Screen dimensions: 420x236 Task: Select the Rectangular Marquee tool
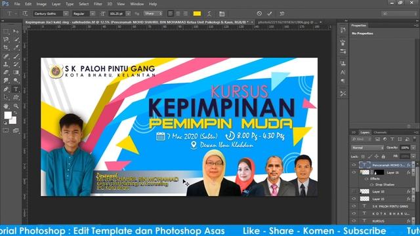(6, 31)
